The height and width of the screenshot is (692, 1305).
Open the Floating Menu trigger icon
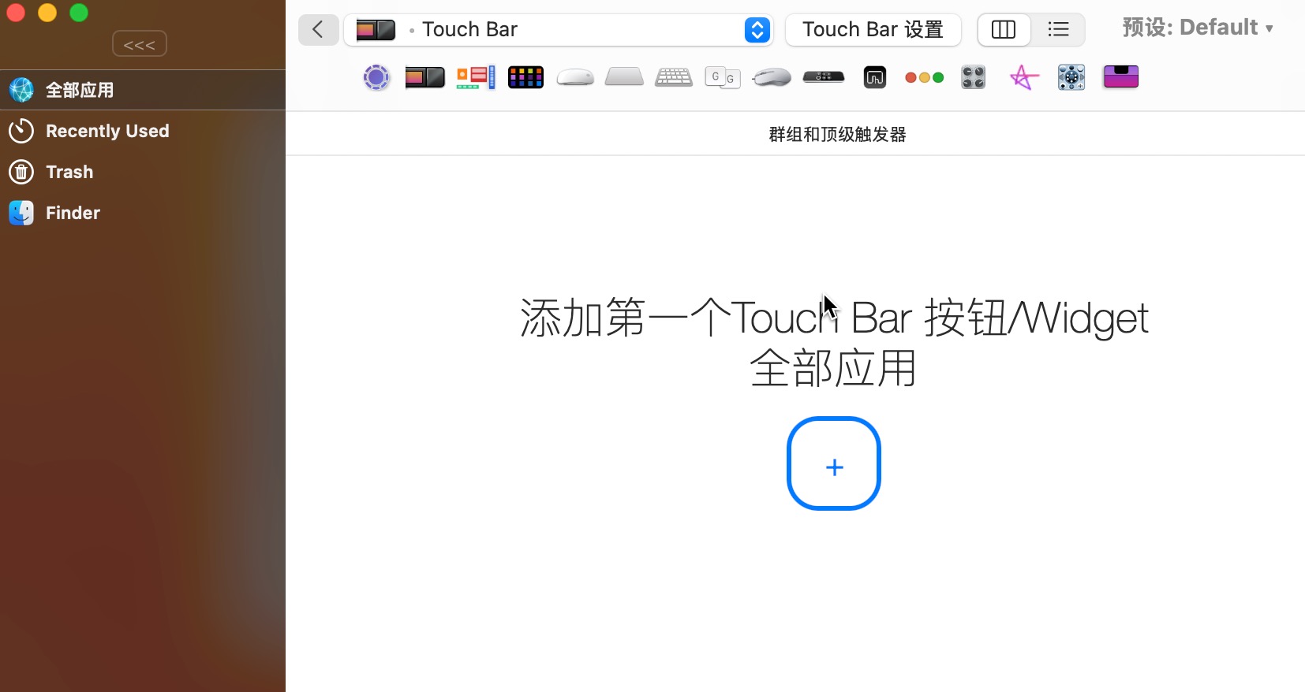coord(476,77)
